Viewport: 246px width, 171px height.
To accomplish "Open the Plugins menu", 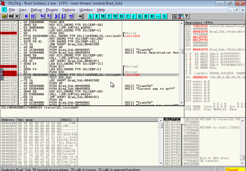I will click(x=52, y=10).
